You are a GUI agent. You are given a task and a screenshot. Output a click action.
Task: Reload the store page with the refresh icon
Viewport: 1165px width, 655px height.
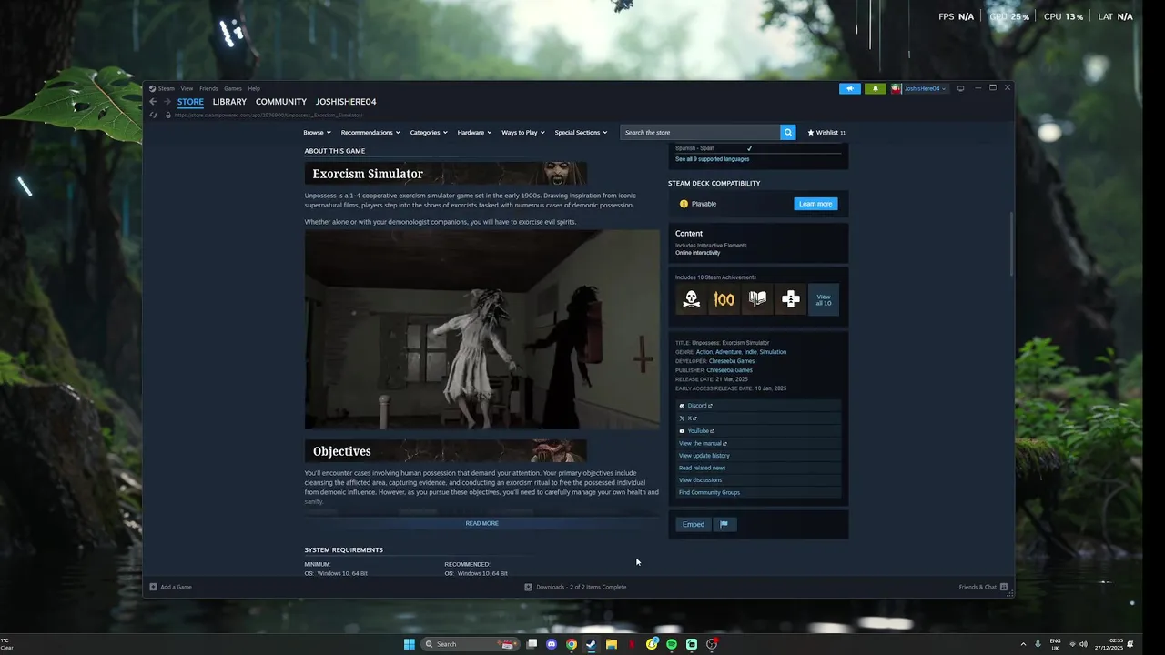153,115
